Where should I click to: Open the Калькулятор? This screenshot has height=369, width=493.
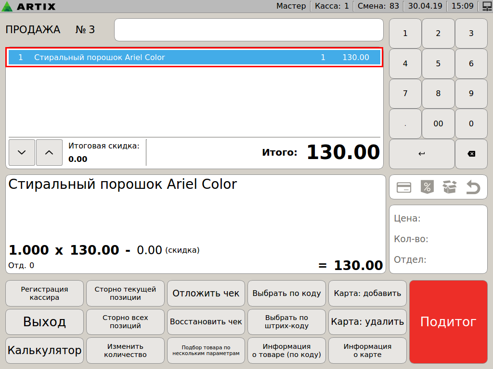click(44, 350)
